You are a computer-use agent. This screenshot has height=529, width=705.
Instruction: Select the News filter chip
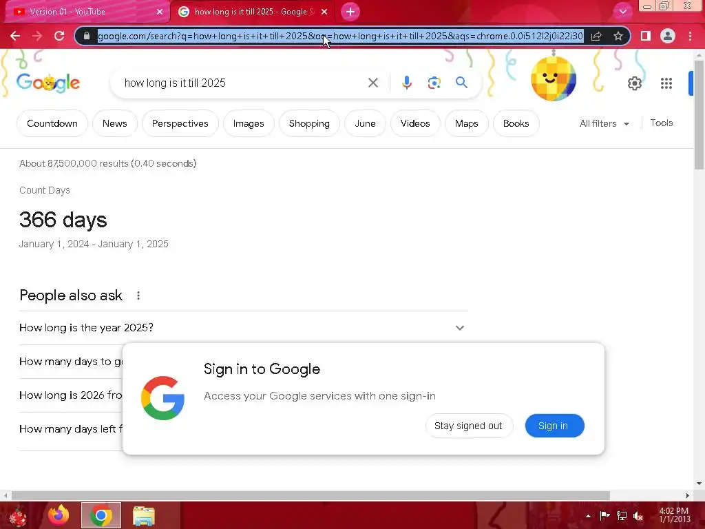click(x=115, y=123)
